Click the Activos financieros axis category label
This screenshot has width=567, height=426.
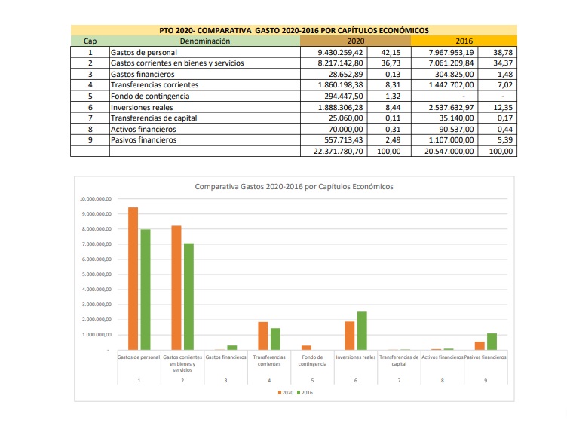point(441,357)
